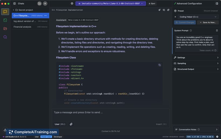
Task: Switch to Power User mode
Action: click(x=46, y=137)
